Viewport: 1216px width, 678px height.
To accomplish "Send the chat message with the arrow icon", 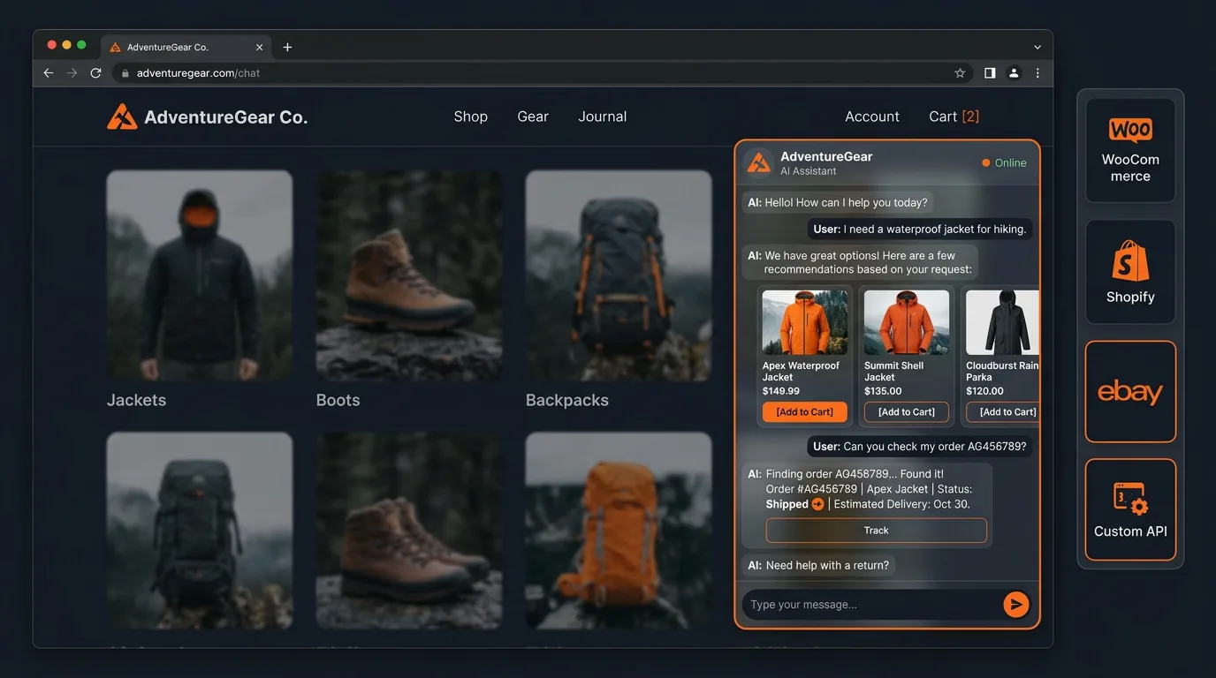I will click(x=1015, y=604).
